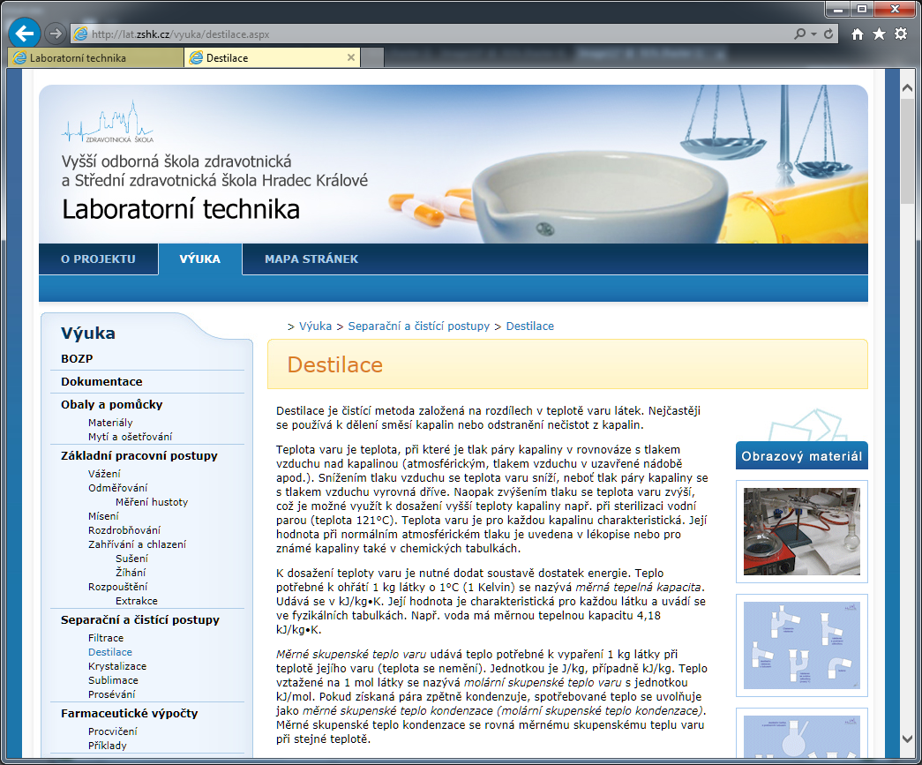This screenshot has width=922, height=765.
Task: Click the Refresh page icon
Action: (828, 34)
